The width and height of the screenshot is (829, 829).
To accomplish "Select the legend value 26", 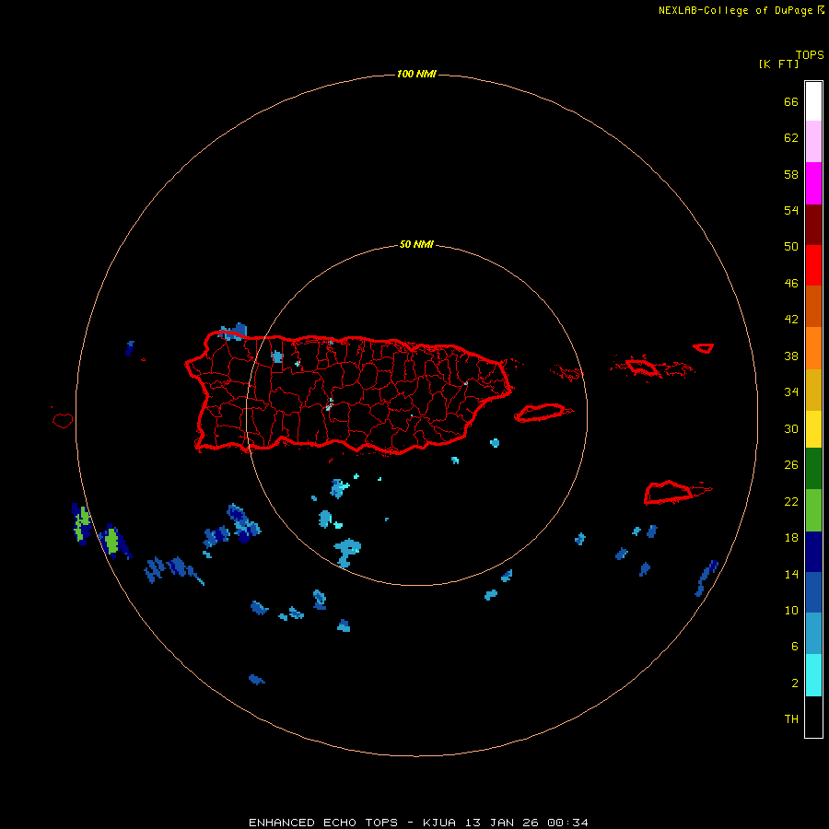I will coord(791,465).
